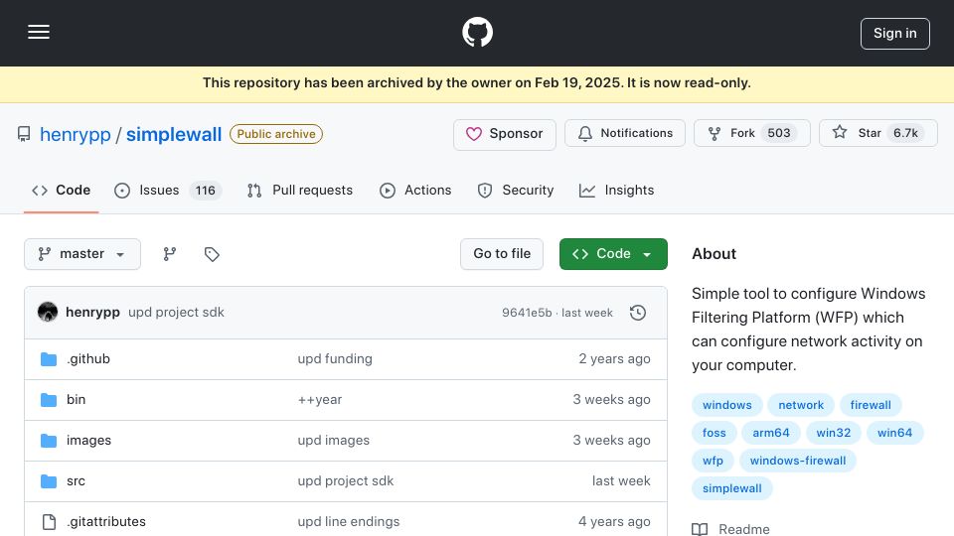Click the Go to file button
Image resolution: width=954 pixels, height=536 pixels.
[x=502, y=254]
